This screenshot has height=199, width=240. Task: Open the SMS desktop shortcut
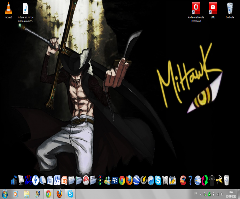[x=213, y=11]
